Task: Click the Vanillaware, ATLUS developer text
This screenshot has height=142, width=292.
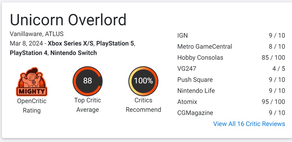Action: click(x=37, y=34)
